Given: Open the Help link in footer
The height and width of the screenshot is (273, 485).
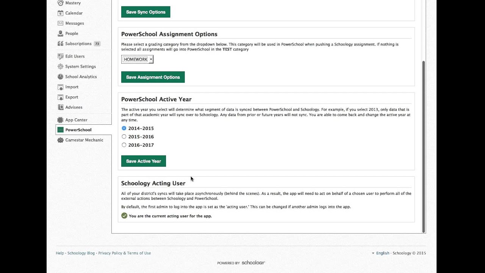Looking at the screenshot, I should [60, 253].
